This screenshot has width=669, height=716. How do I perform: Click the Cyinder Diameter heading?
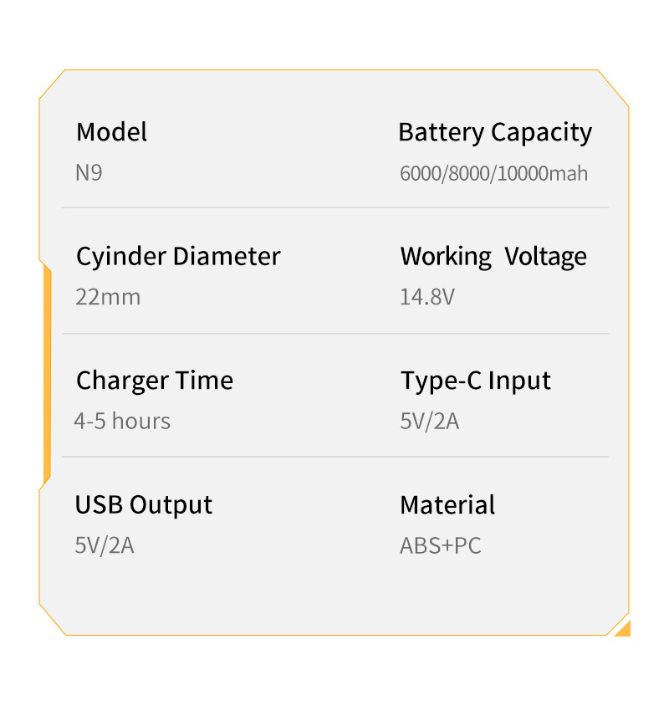click(x=178, y=256)
